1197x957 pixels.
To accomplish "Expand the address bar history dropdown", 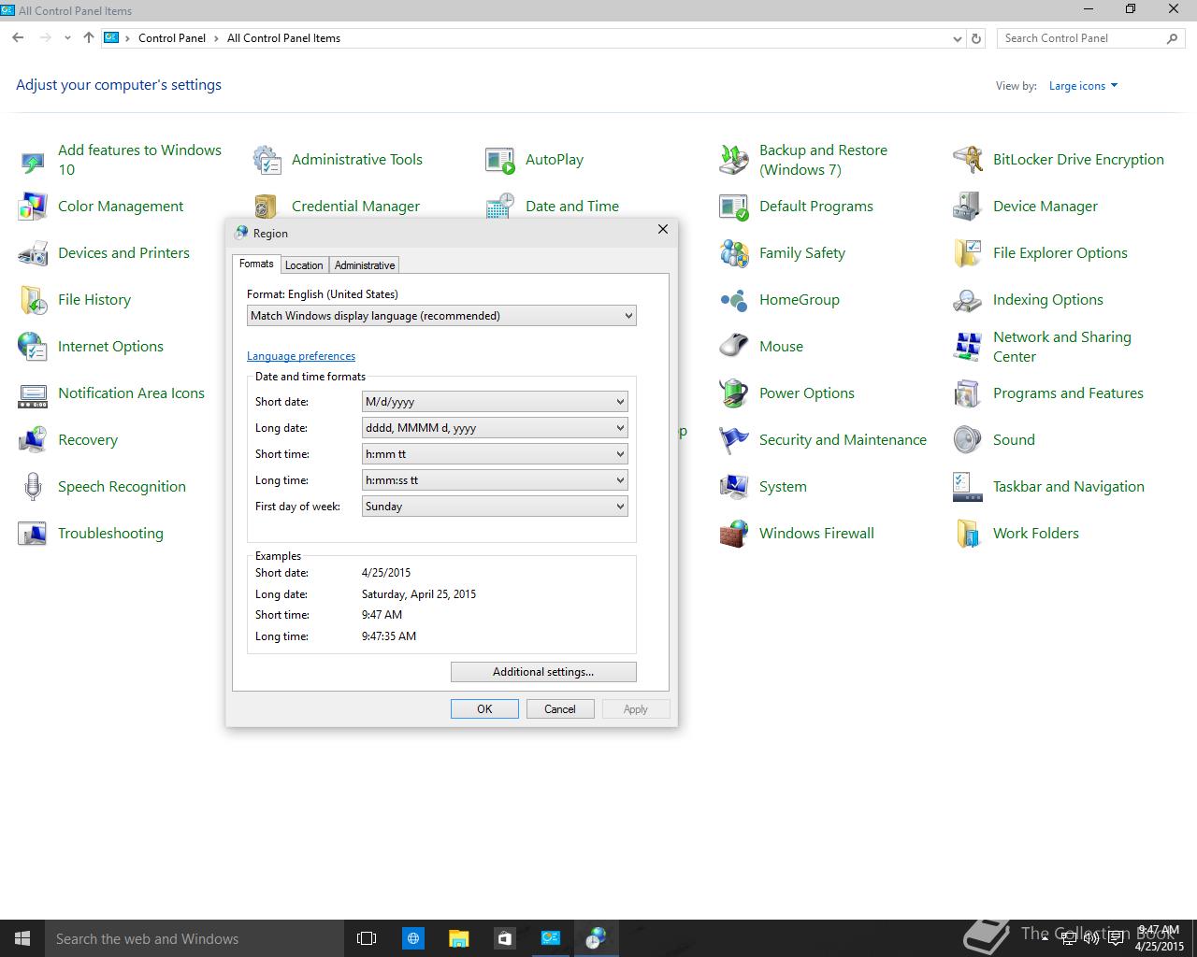I will coord(957,38).
